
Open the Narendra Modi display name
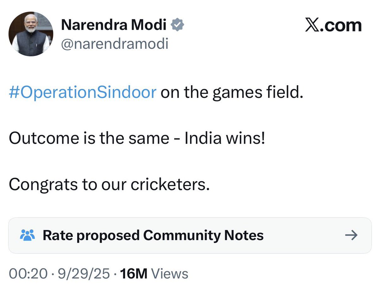[x=114, y=25]
